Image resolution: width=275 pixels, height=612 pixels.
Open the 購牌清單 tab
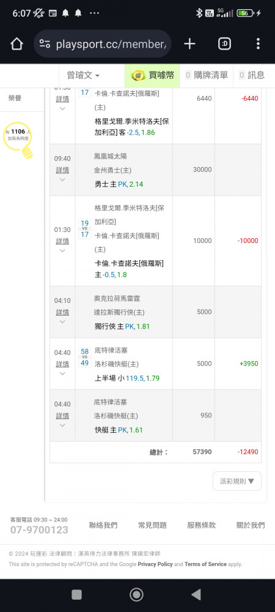[x=207, y=75]
